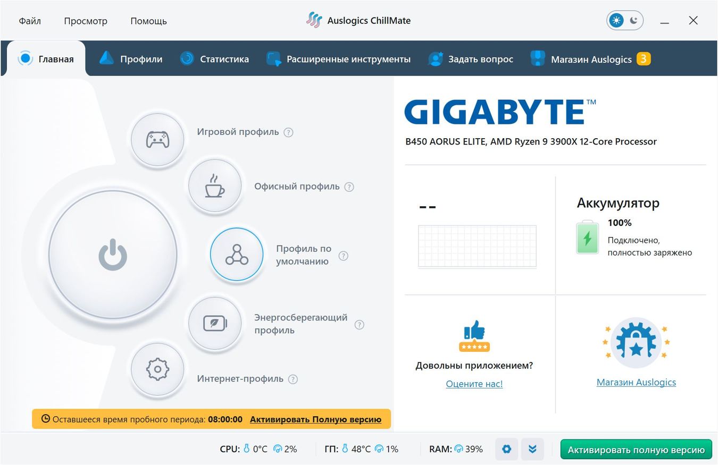718x465 pixels.
Task: Click the 100% battery value
Action: [x=620, y=223]
